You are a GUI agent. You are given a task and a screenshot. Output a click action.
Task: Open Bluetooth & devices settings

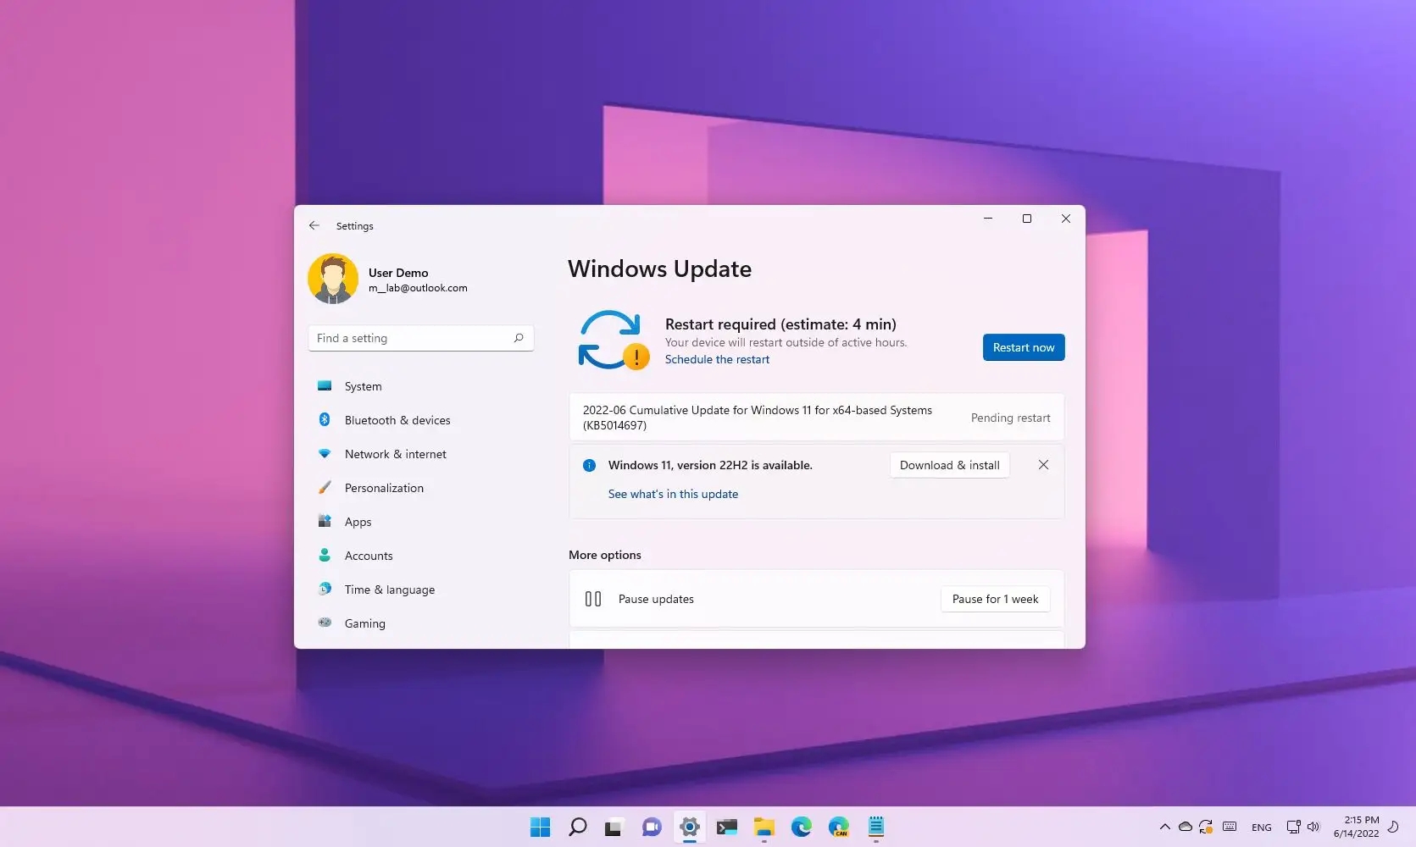click(x=397, y=420)
